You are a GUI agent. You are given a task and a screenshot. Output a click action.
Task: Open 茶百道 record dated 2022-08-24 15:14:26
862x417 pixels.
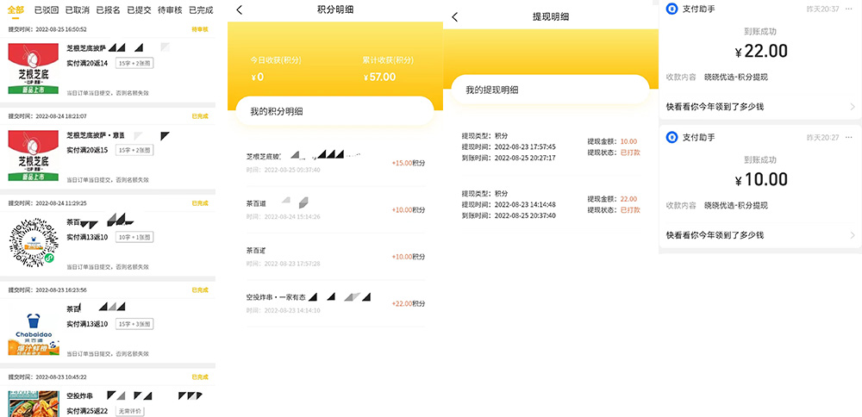coord(335,210)
